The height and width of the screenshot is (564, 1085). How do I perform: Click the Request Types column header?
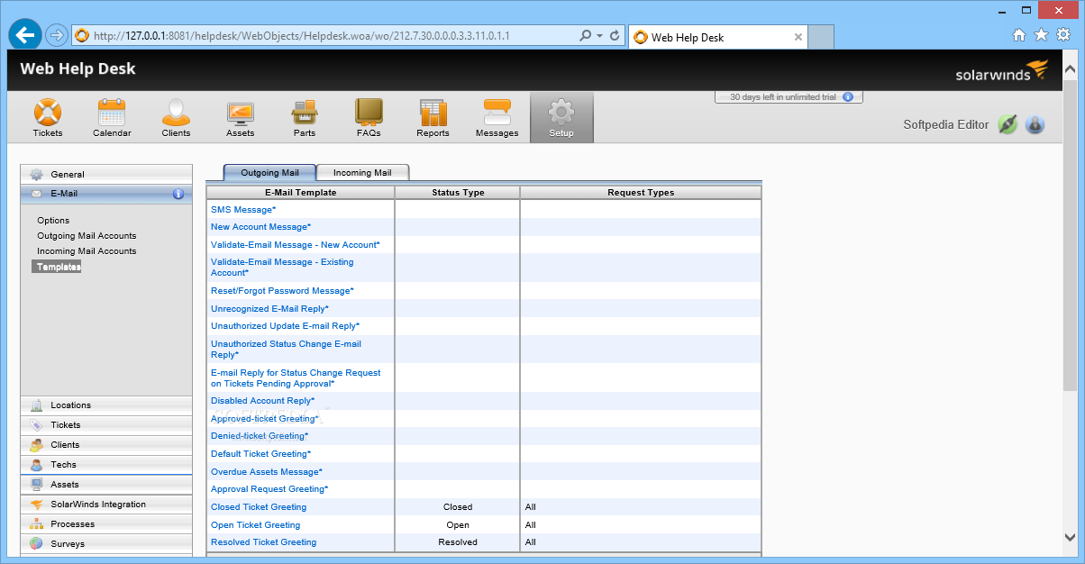(641, 192)
